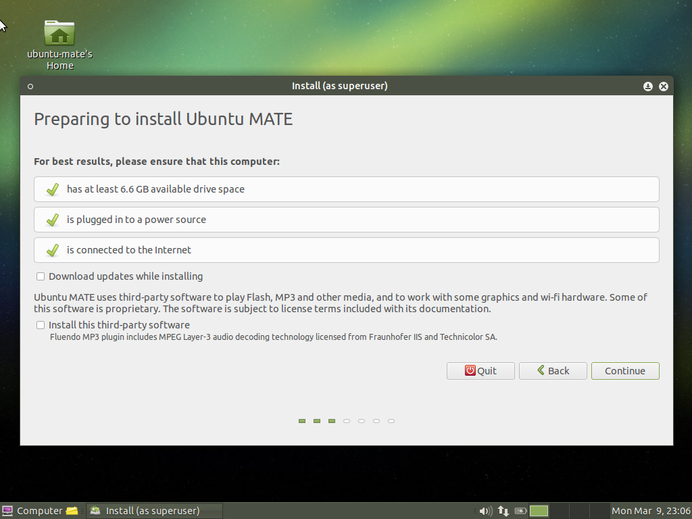692x519 pixels.
Task: Click the green checkmark beside power source
Action: 53,220
